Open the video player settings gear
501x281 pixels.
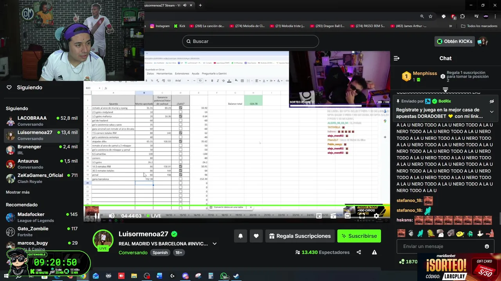[x=376, y=216]
